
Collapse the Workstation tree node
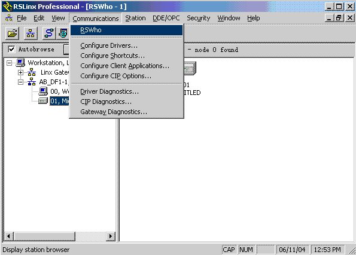(9, 63)
